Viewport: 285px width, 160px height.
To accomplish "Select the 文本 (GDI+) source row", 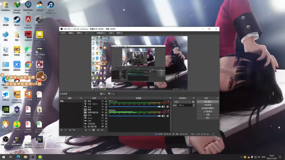I will click(x=95, y=104).
